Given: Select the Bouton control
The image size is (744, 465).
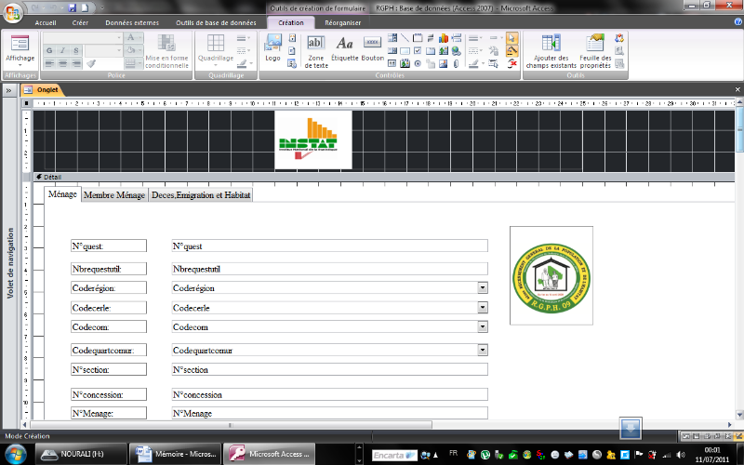Looking at the screenshot, I should pyautogui.click(x=373, y=48).
